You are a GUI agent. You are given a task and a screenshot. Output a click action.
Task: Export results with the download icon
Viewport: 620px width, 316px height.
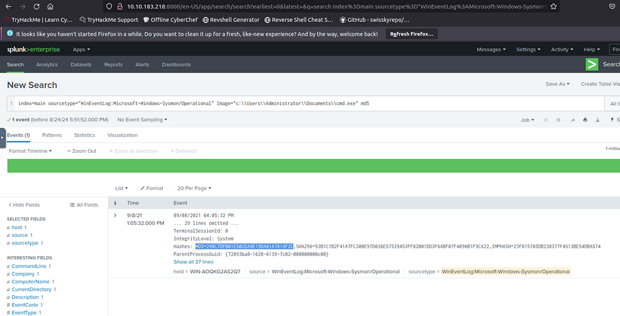point(598,120)
